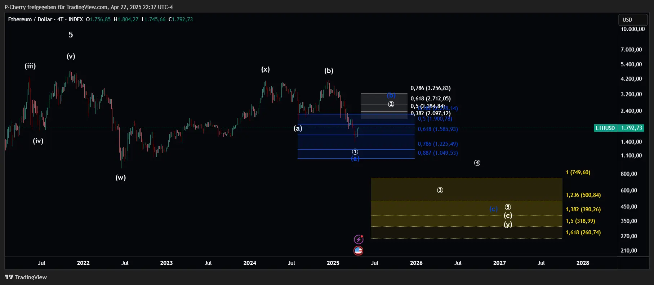
Task: Select the wave label 5 at top
Action: (71, 35)
